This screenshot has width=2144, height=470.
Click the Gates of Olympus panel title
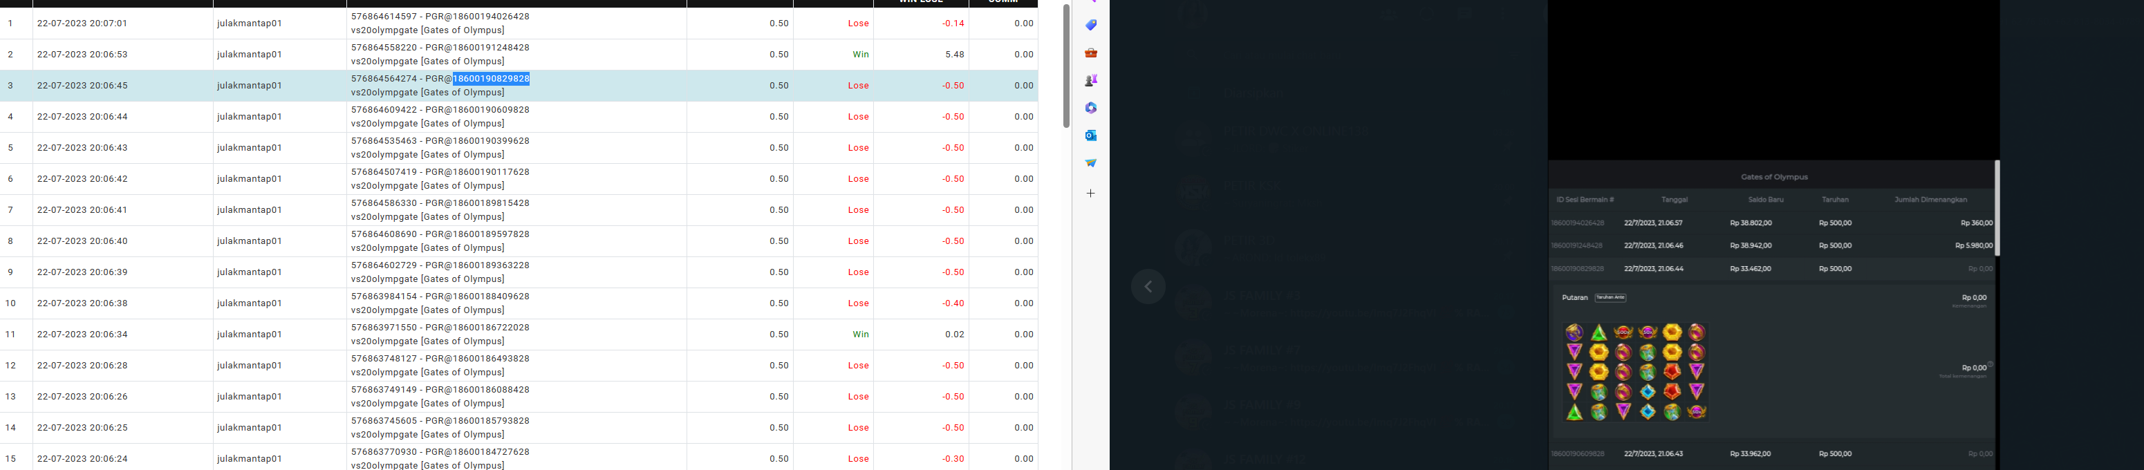(x=1773, y=177)
